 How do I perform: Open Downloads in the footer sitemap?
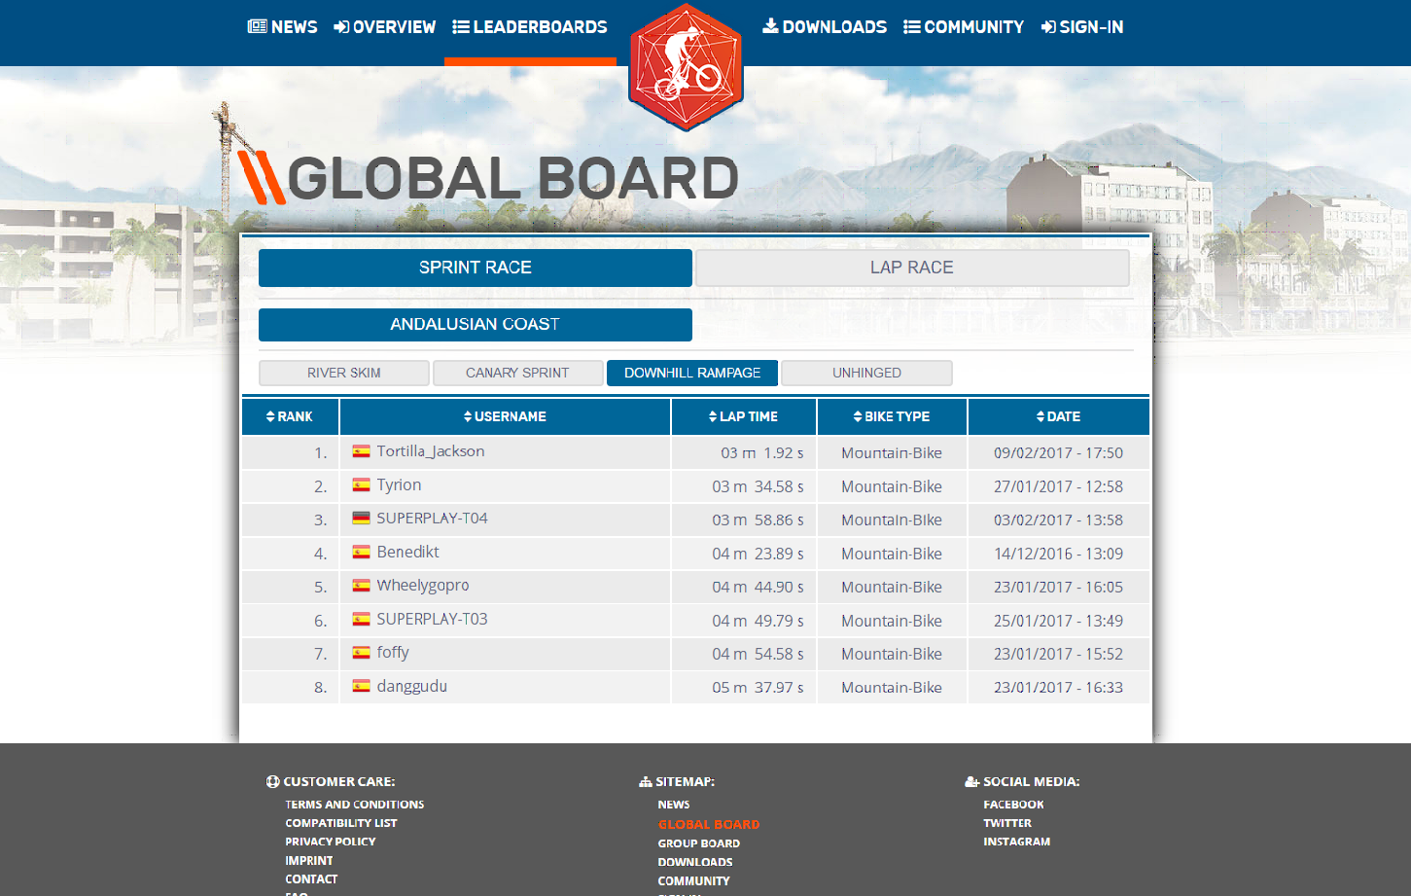point(695,862)
